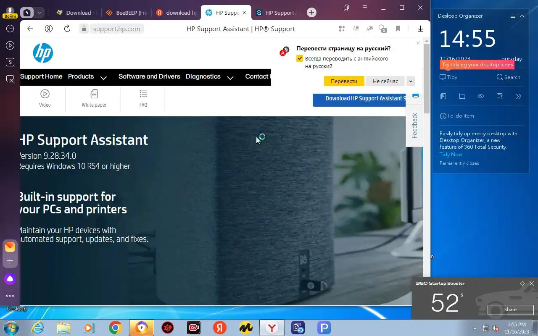Open the browser main hamburger menu
This screenshot has width=538, height=336.
point(364,8)
